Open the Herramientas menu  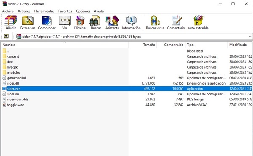(x=44, y=11)
